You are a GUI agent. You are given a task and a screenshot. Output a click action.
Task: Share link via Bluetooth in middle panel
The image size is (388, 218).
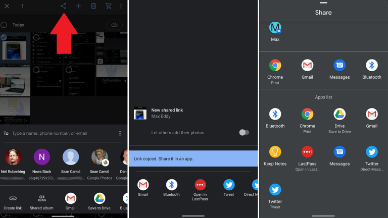pyautogui.click(x=171, y=188)
